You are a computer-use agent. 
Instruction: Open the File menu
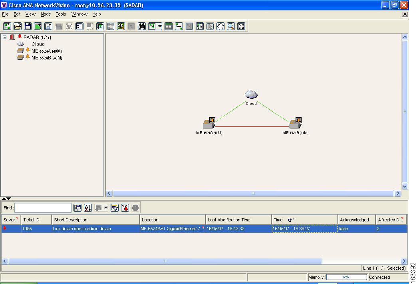click(5, 14)
